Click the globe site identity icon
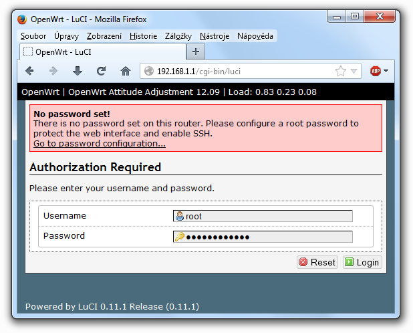The height and width of the screenshot is (333, 413). (149, 71)
